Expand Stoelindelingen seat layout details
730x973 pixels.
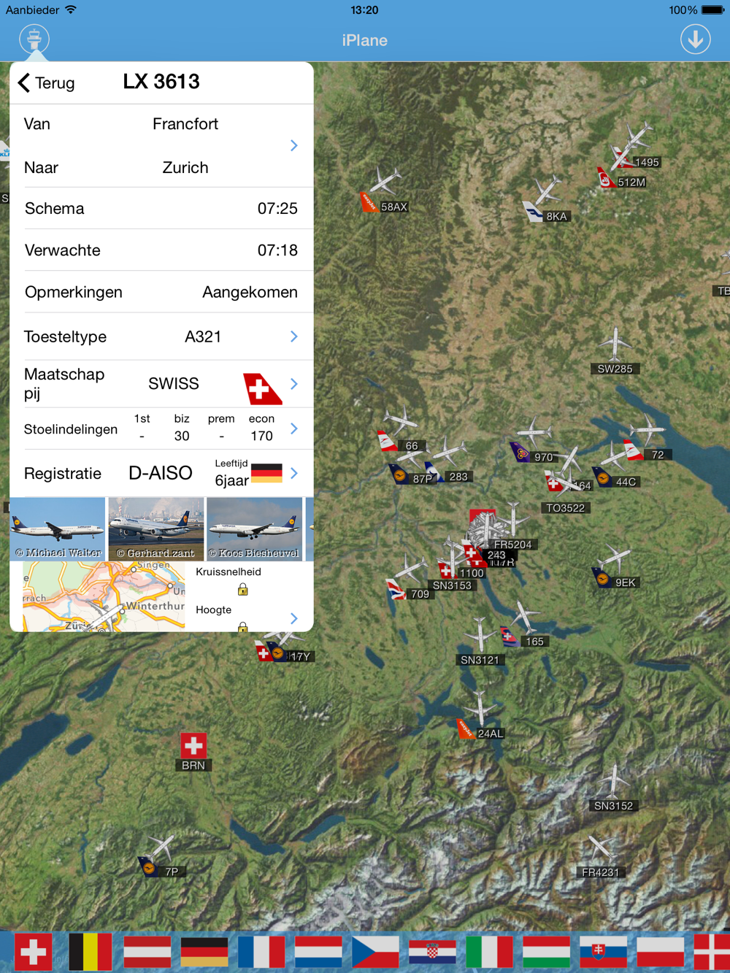pyautogui.click(x=294, y=428)
